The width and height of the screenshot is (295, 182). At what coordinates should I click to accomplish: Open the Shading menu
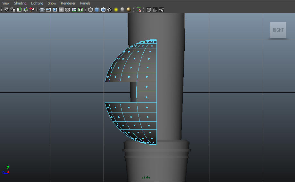20,3
